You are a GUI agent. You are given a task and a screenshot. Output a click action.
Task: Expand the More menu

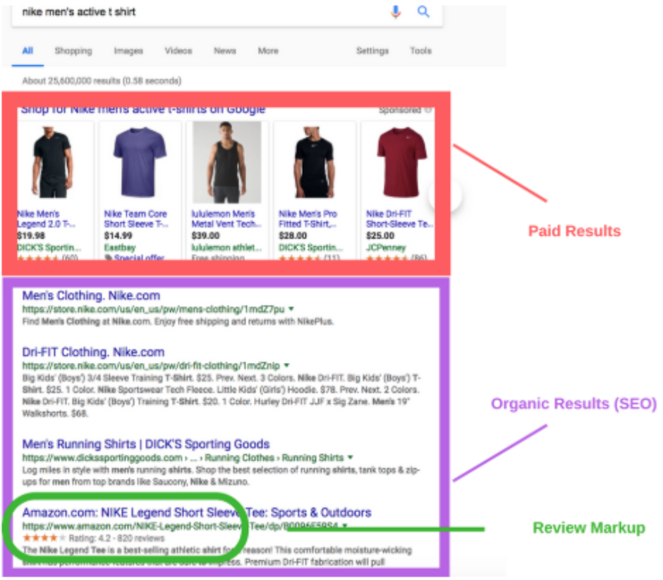pyautogui.click(x=268, y=51)
